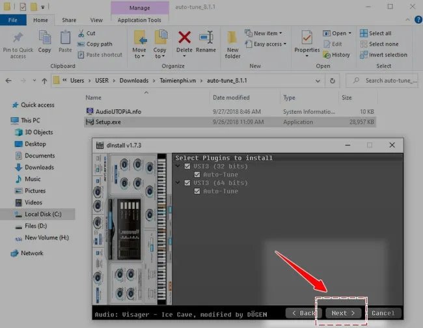Uncheck Auto-Tune under VST3 (32 bits)
Image resolution: width=423 pixels, height=328 pixels.
point(197,174)
